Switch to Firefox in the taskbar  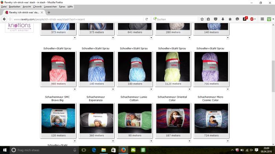pyautogui.click(x=123, y=150)
